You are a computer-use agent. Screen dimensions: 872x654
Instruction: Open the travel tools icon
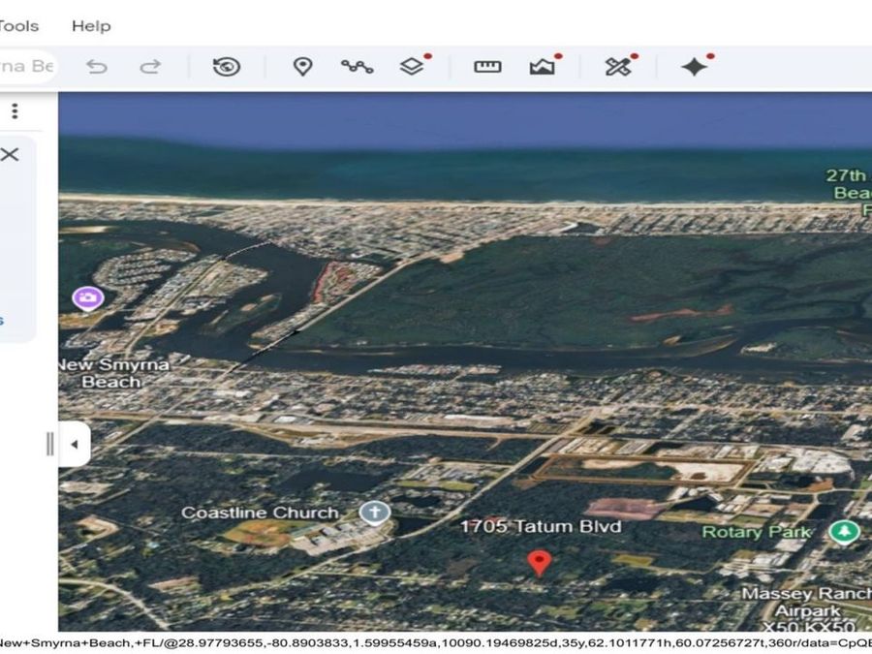pos(620,66)
